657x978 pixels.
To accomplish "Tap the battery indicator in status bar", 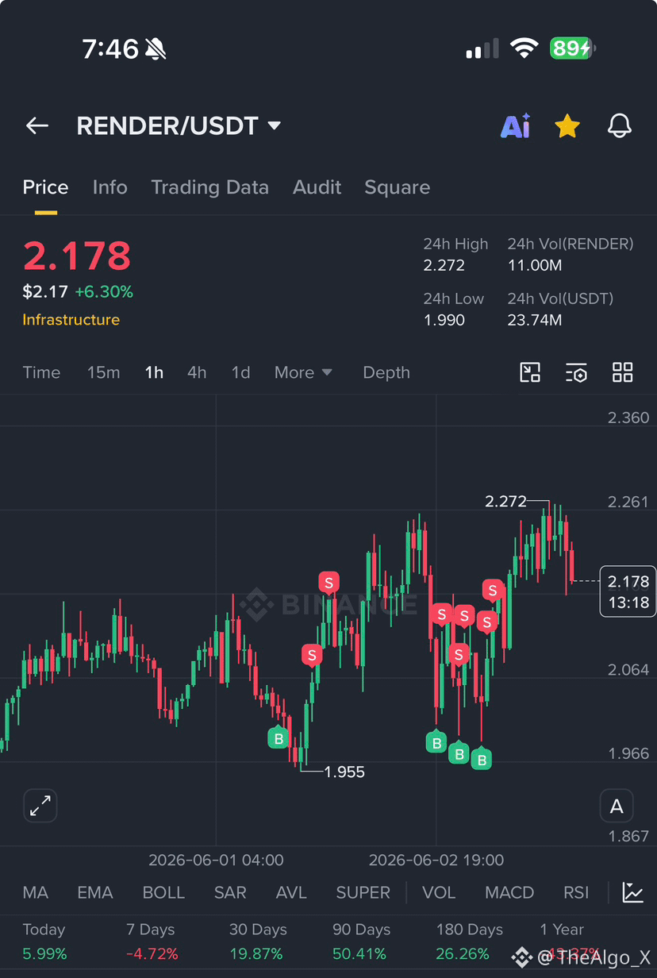I will point(572,49).
